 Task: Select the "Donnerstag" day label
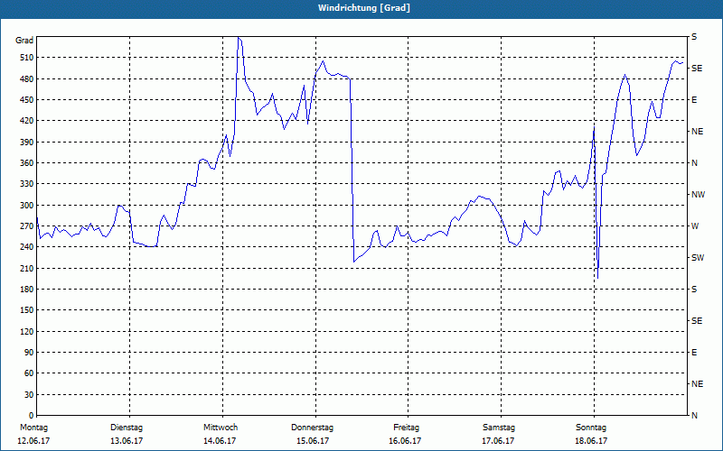coord(312,428)
